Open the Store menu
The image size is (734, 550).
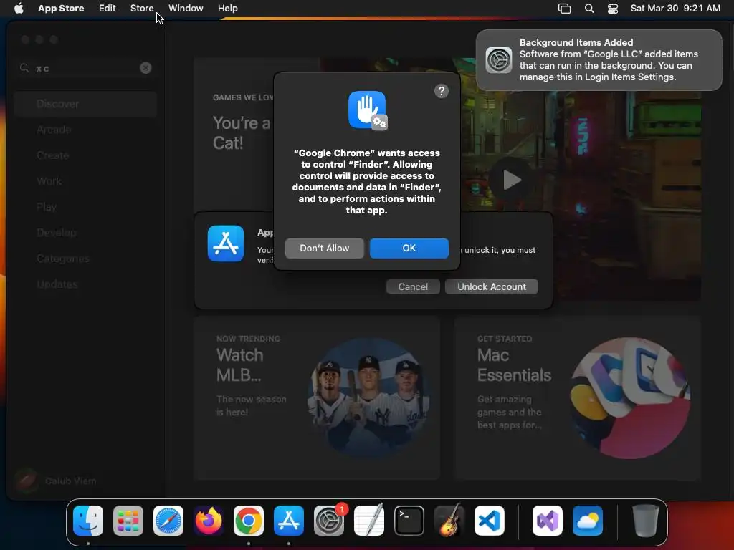click(x=142, y=8)
